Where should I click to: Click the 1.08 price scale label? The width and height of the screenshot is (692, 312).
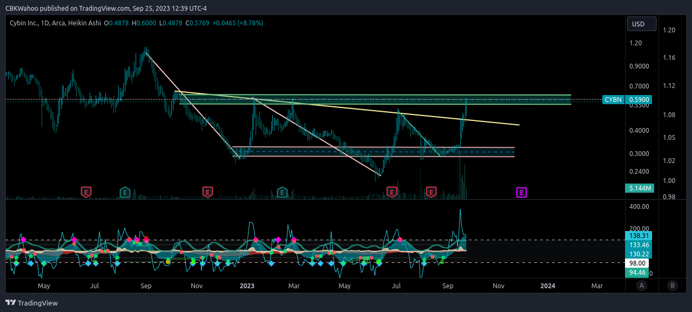pos(669,114)
